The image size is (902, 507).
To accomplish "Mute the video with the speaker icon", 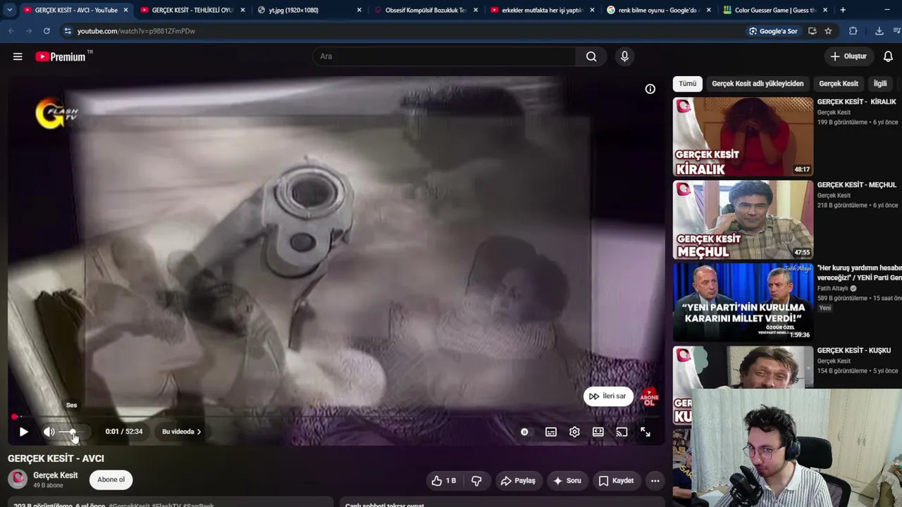I will [x=49, y=432].
